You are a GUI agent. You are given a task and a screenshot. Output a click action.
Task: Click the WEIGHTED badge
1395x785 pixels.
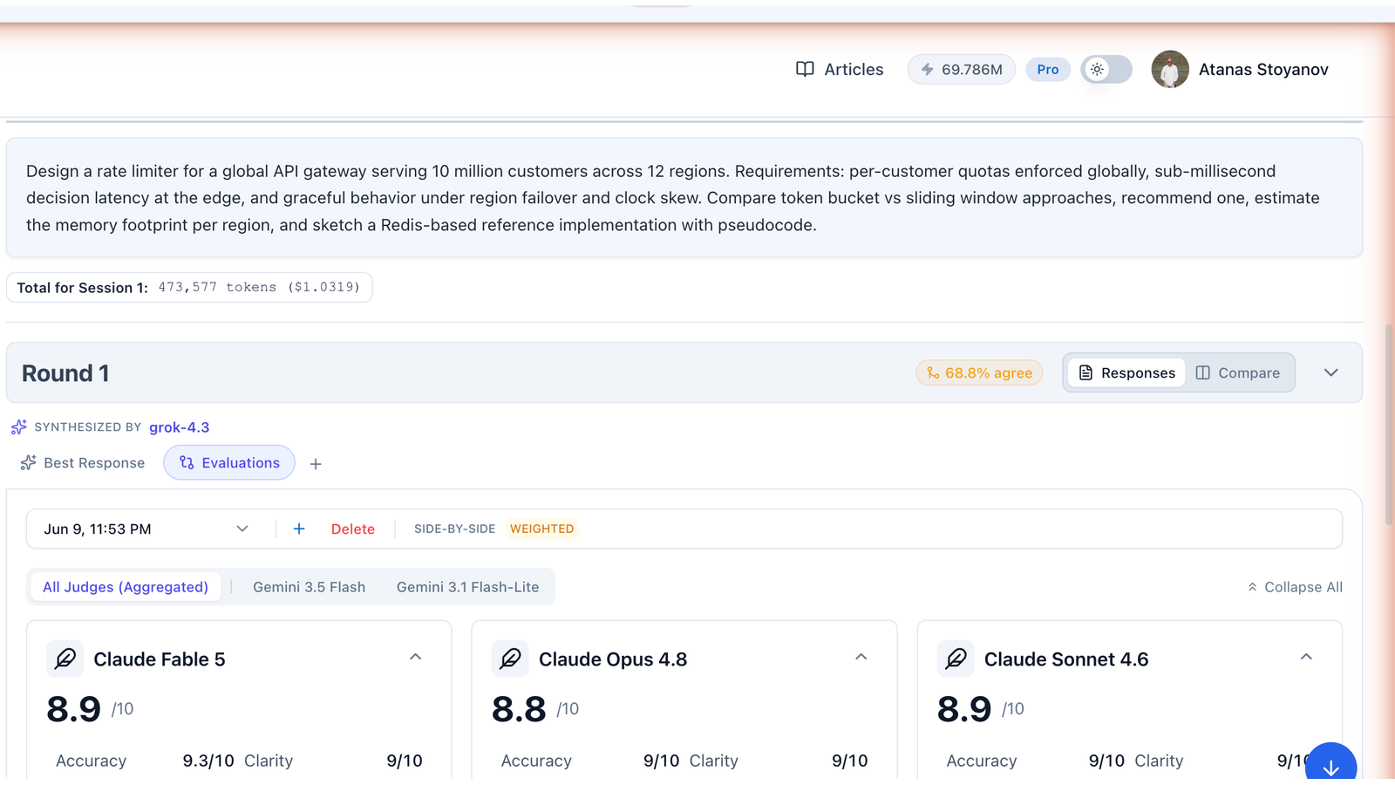tap(542, 529)
